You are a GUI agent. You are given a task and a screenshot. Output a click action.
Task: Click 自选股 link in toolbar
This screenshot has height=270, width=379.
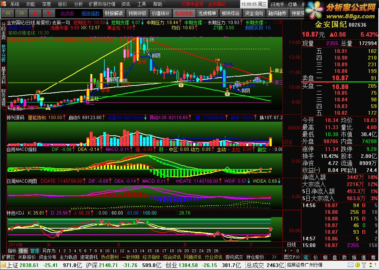[67, 14]
